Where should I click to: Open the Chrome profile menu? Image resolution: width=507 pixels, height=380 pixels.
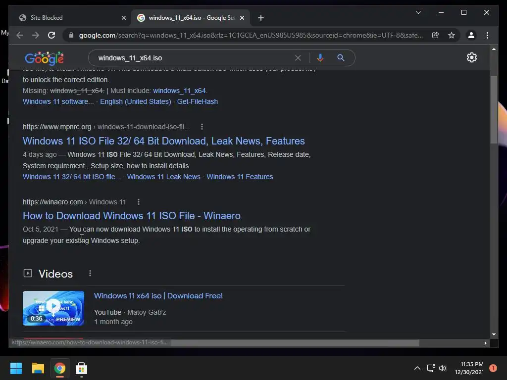pos(471,35)
